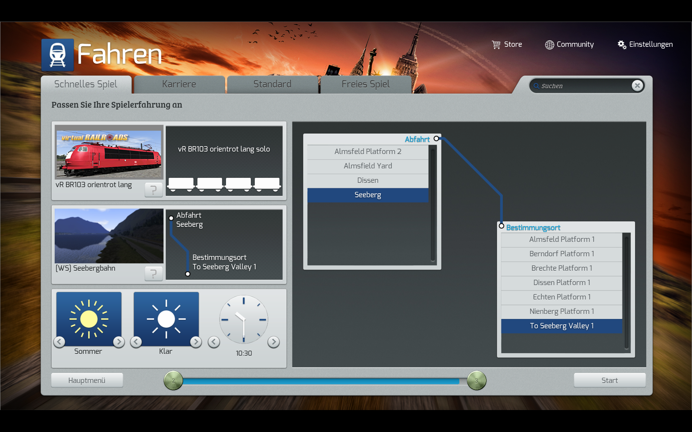The image size is (692, 432).
Task: Click step 2 marker on progress bar
Action: click(173, 381)
